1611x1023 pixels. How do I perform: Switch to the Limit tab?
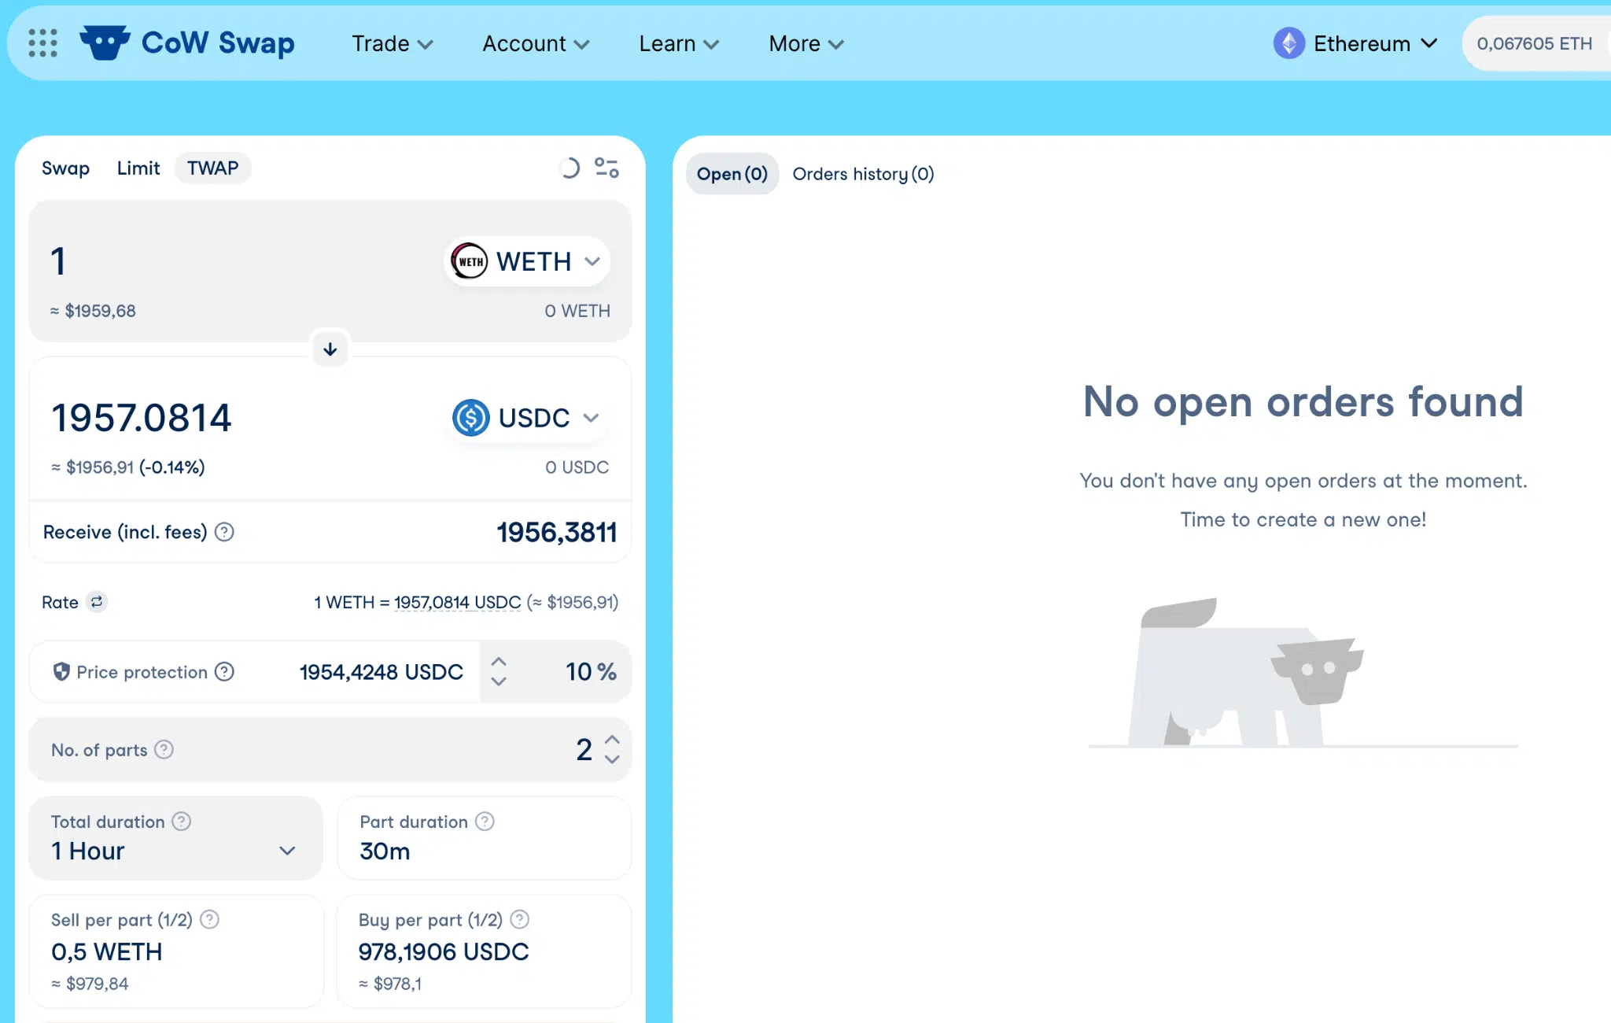(x=138, y=168)
